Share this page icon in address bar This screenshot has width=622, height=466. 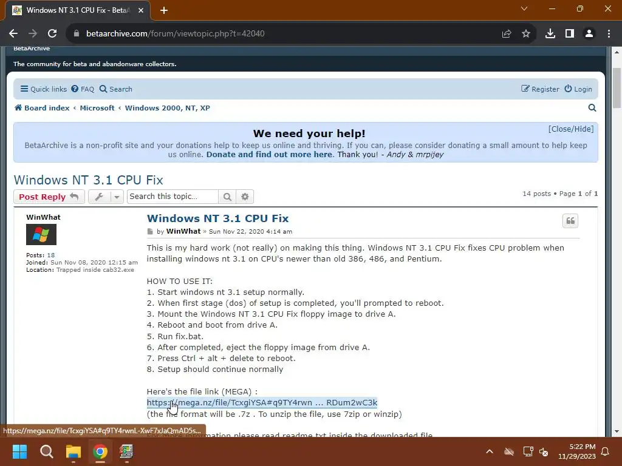(x=507, y=34)
